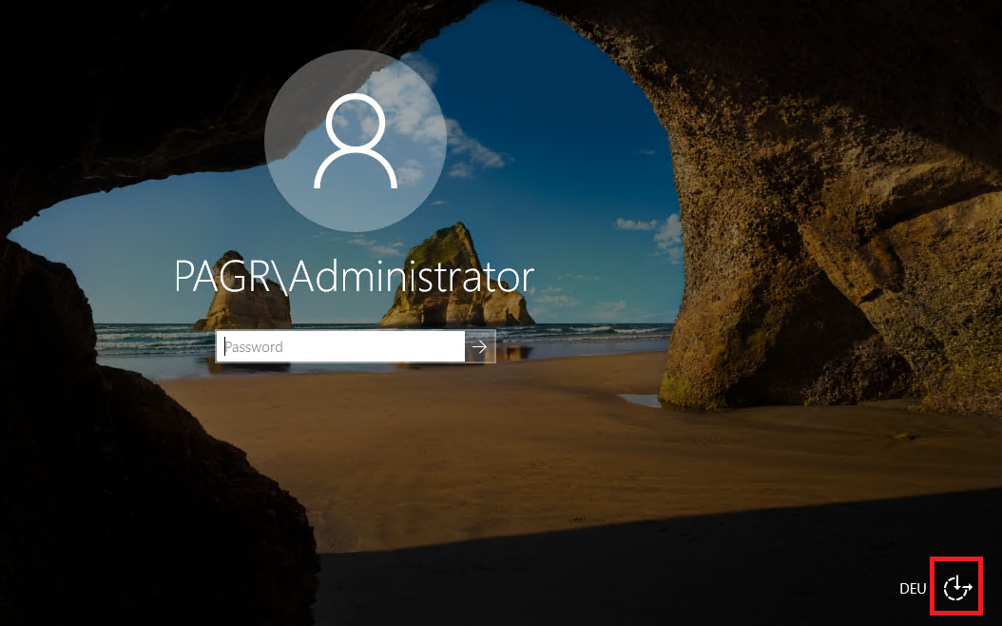Viewport: 1002px width, 626px height.
Task: Click the dashed clock-shaped Ease of Access icon
Action: (x=958, y=588)
